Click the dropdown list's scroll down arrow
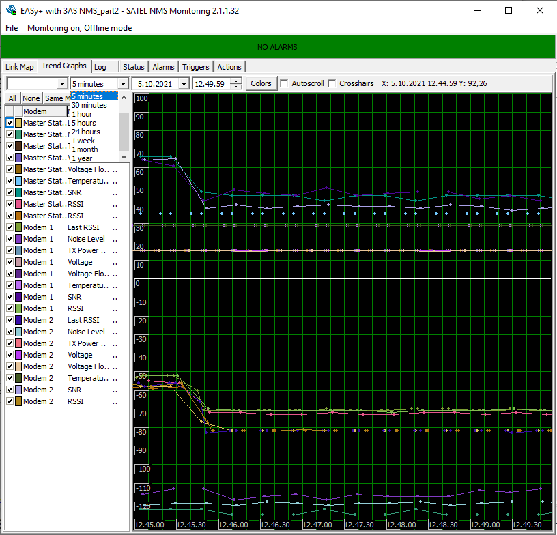Screen dimensions: 557x535 [124, 156]
